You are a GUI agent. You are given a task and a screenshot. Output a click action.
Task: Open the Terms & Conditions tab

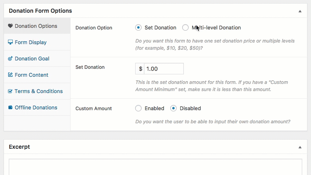click(39, 91)
